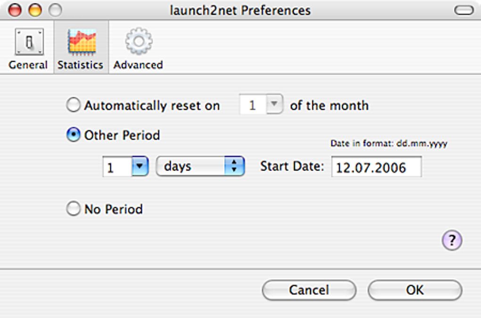Open the days unit popup menu
This screenshot has width=481, height=318.
(200, 167)
